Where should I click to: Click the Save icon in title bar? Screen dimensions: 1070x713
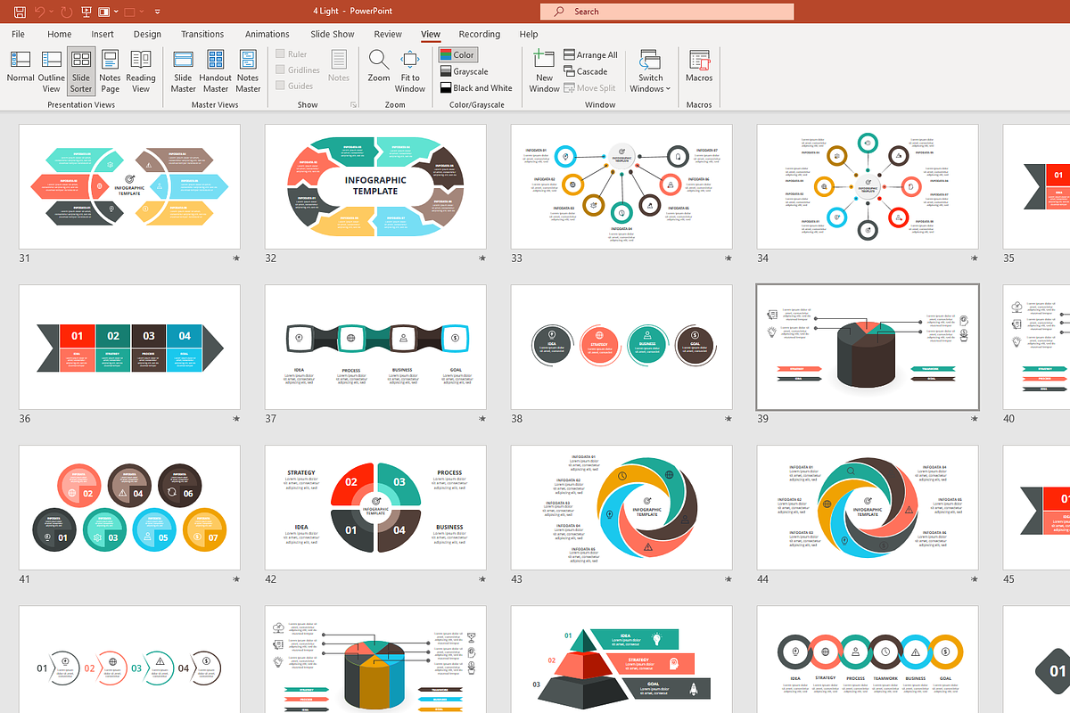click(18, 12)
